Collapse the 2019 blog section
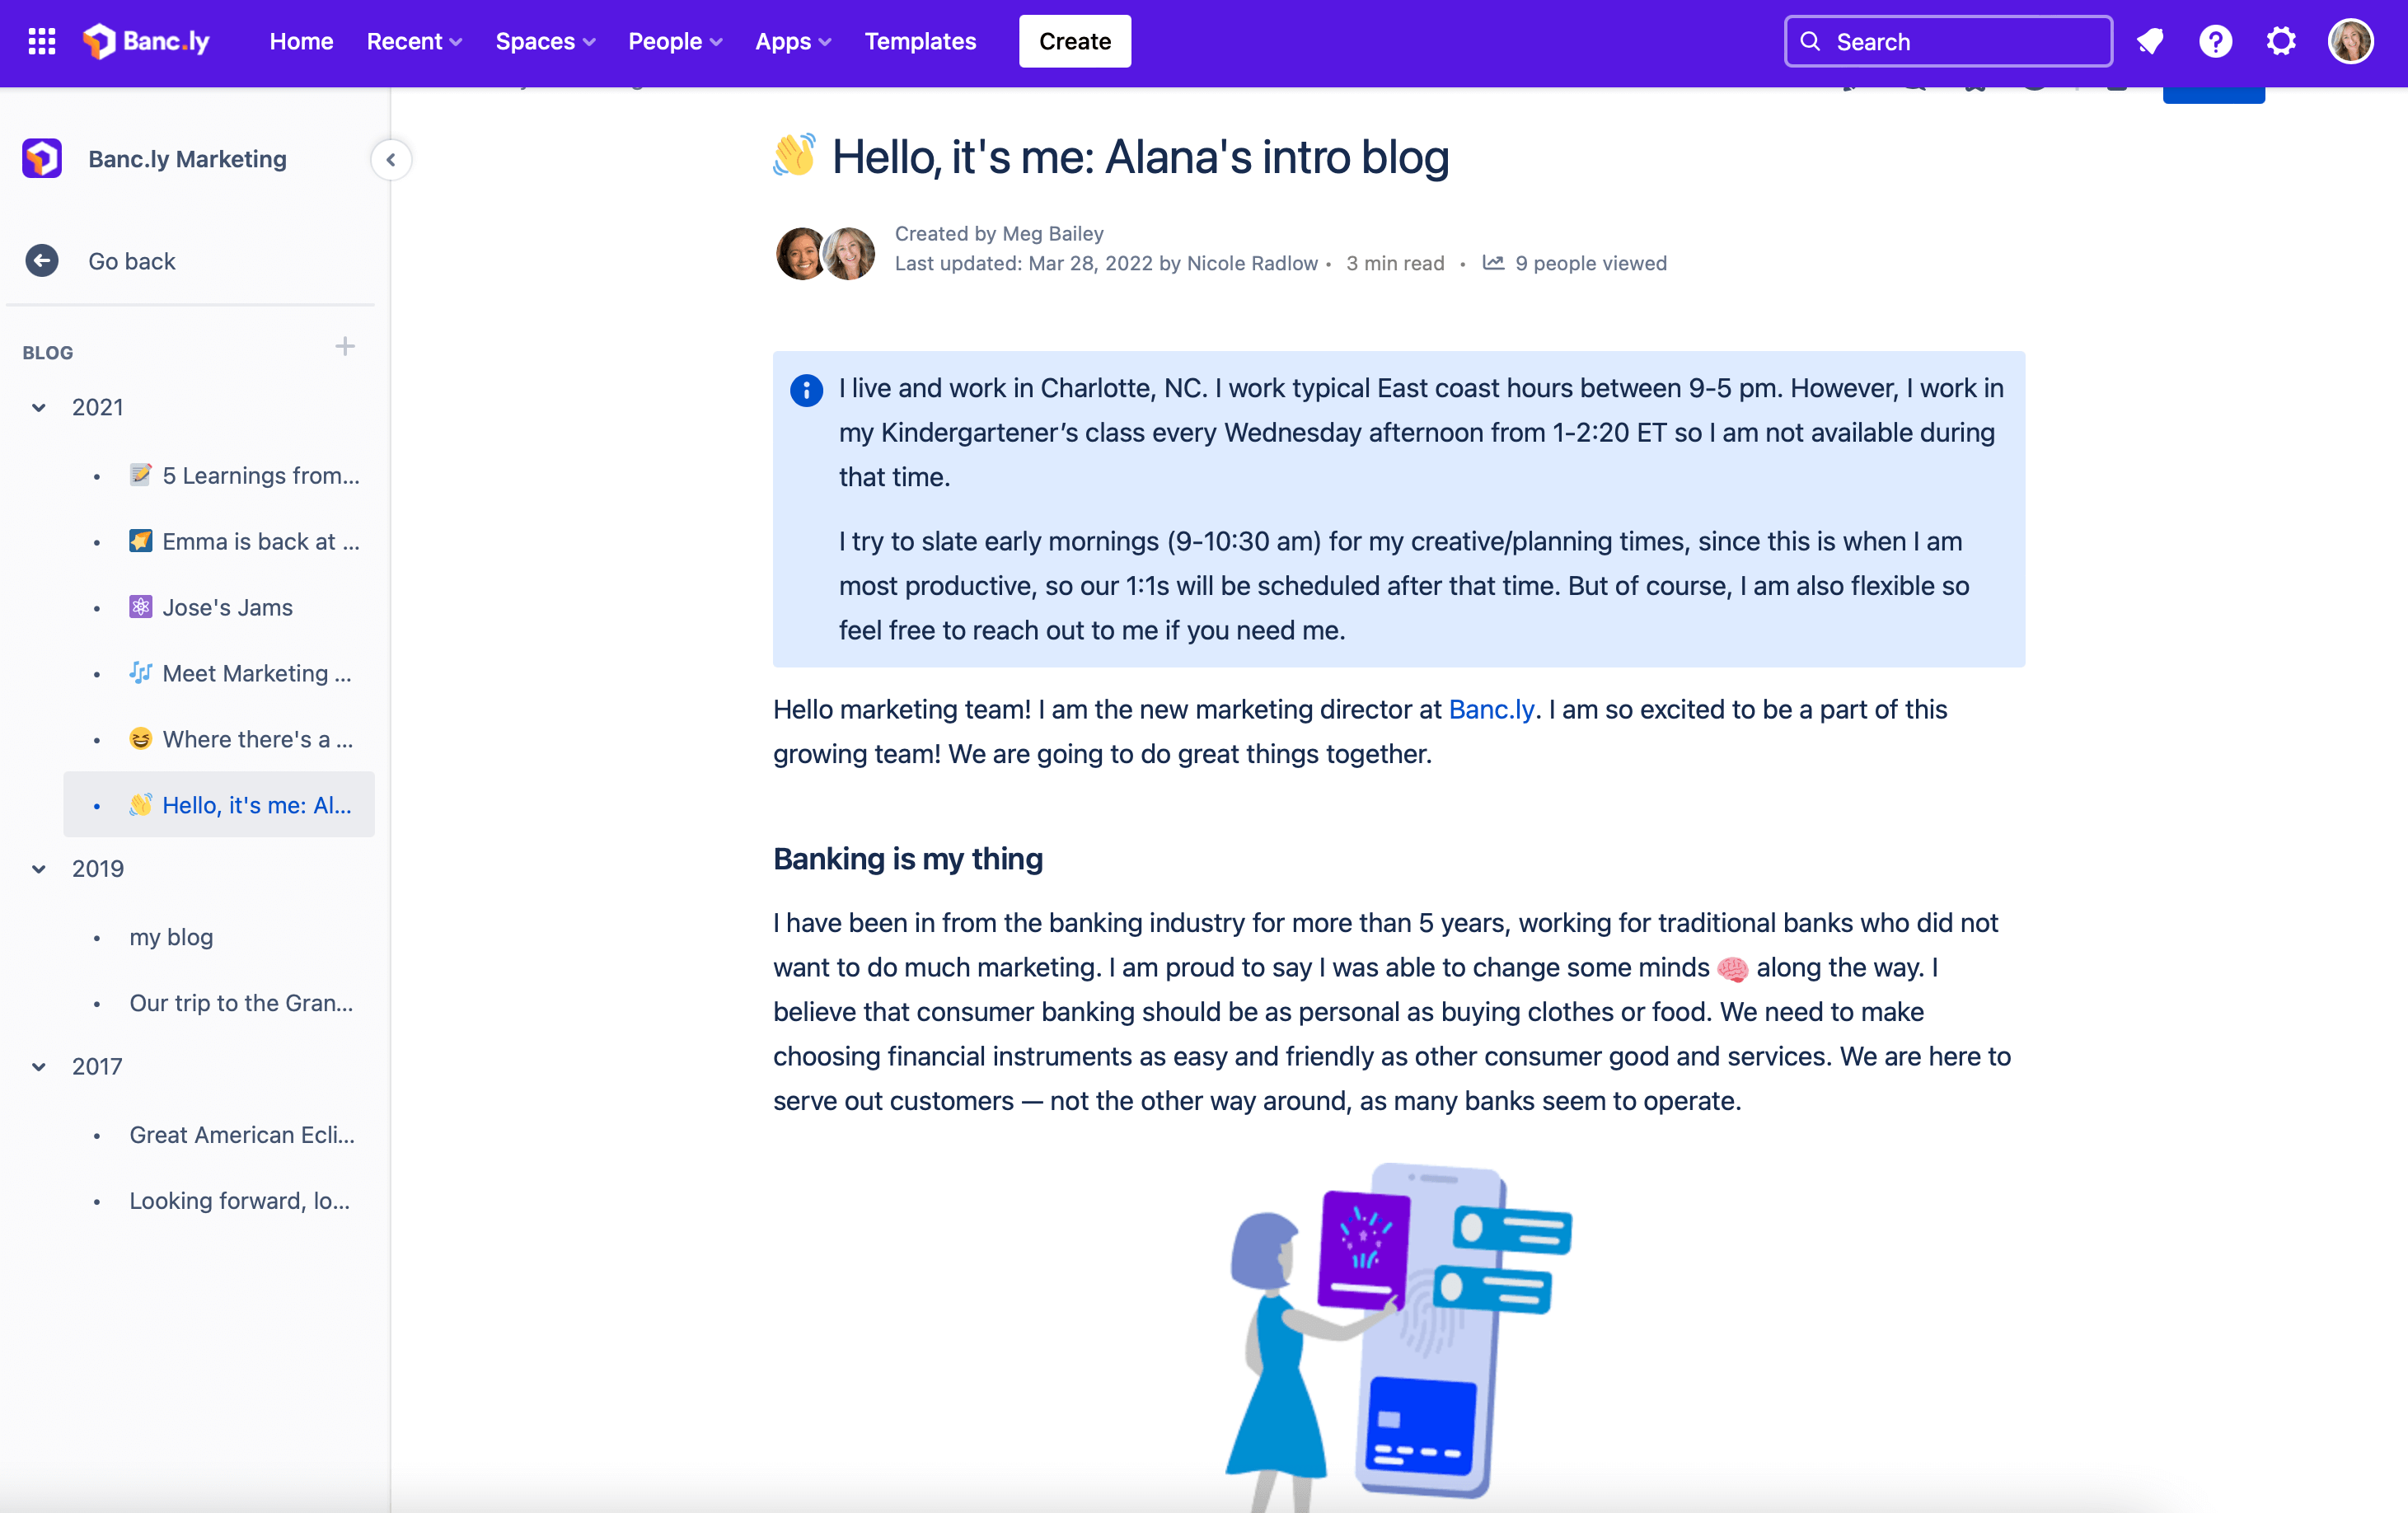The width and height of the screenshot is (2408, 1513). pos(39,868)
